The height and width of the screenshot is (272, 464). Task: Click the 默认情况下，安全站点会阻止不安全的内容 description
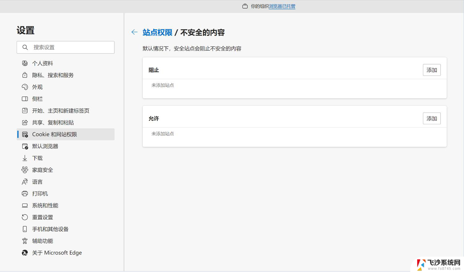[x=192, y=48]
